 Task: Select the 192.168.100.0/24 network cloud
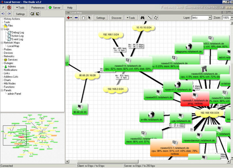tap(210, 113)
